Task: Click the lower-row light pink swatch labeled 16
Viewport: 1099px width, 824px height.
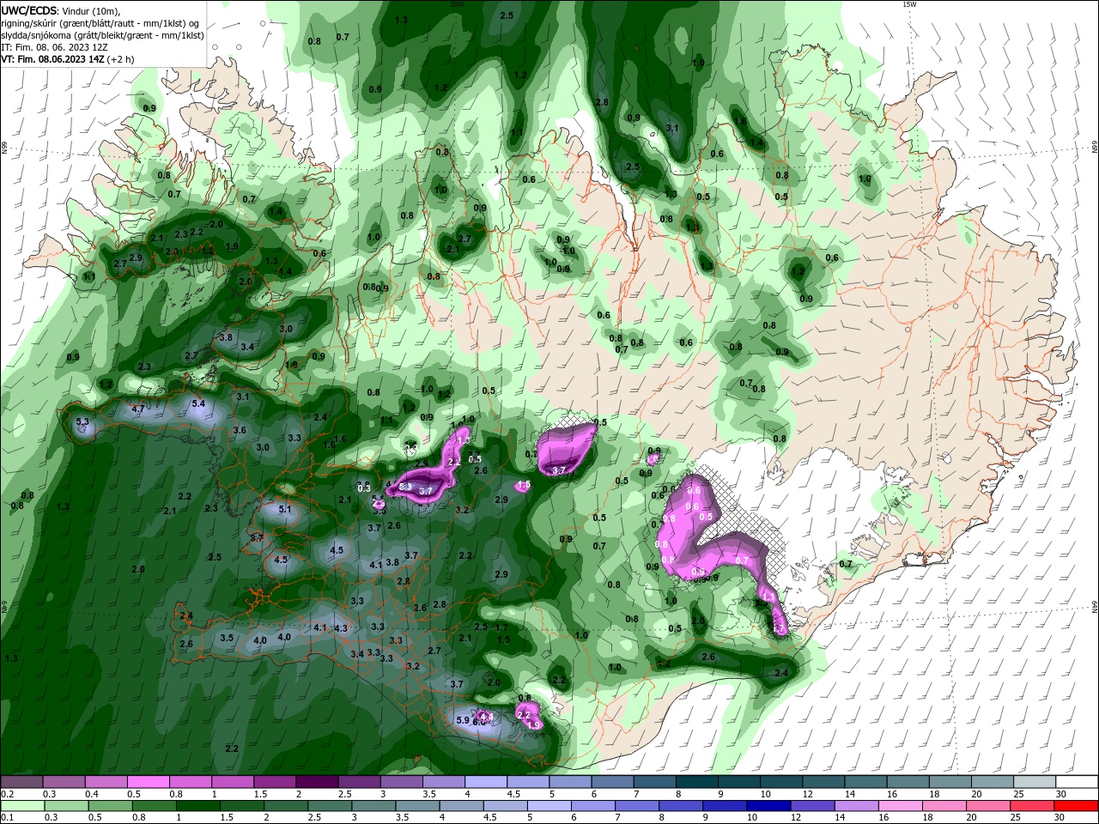Action: (x=900, y=806)
